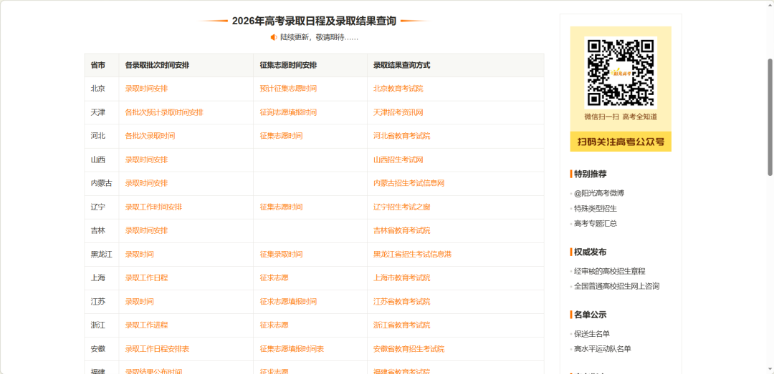Open Zhejiang 征求志愿 link

coord(274,325)
